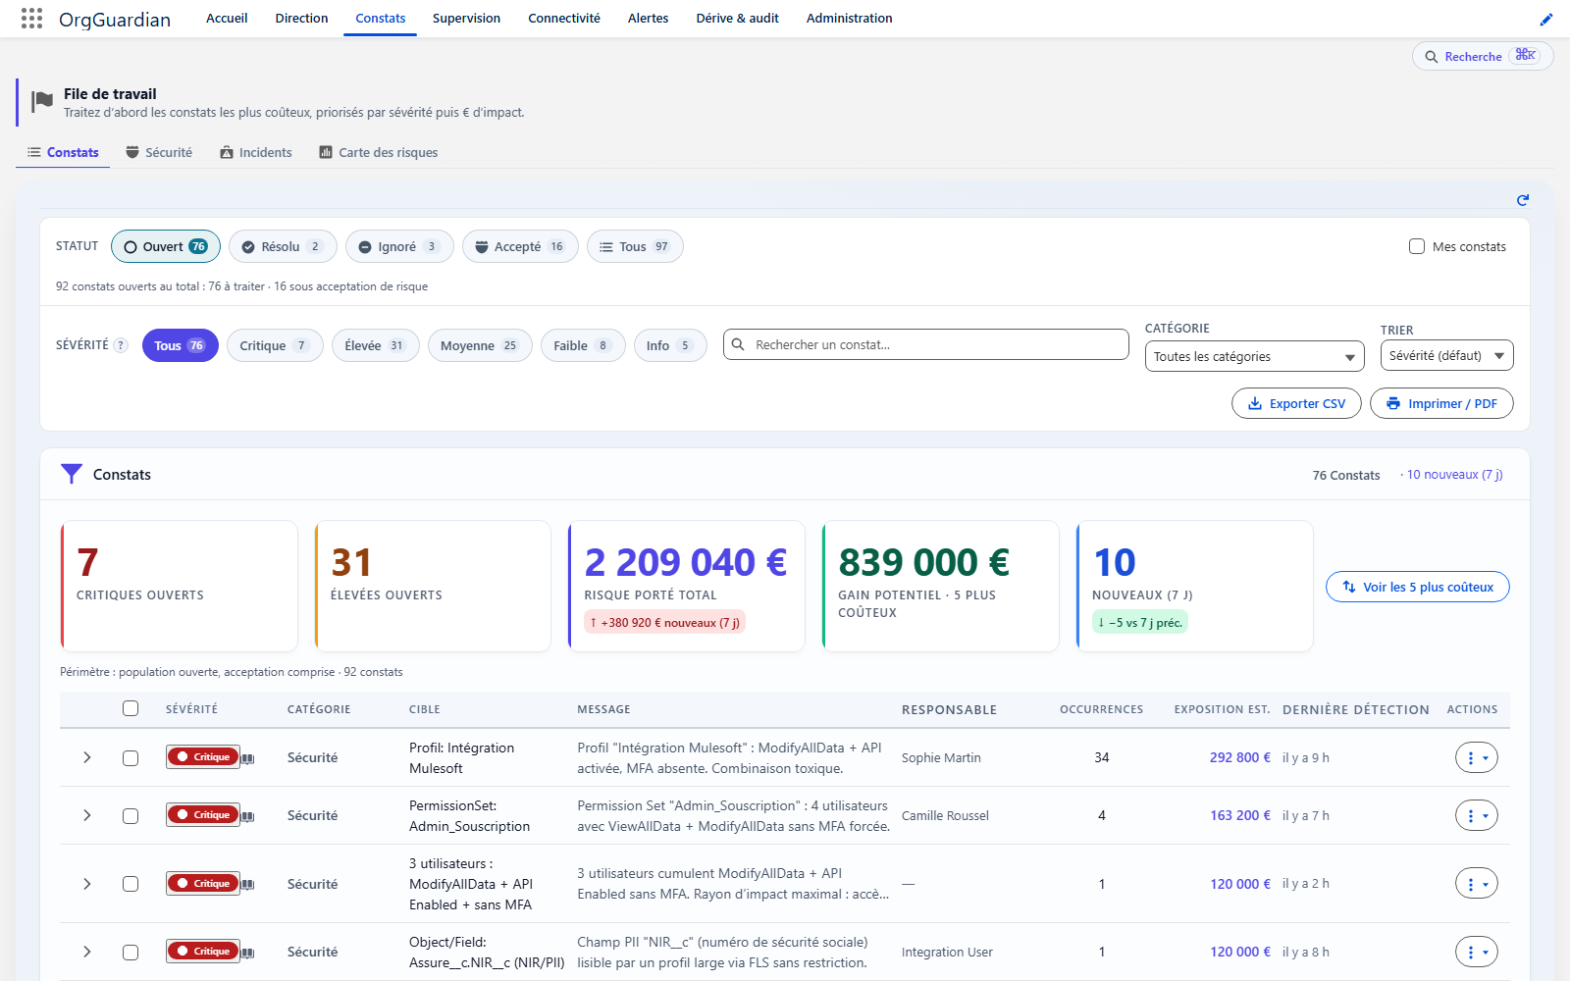Viewport: 1570px width, 981px height.
Task: Open the actions menu for the il y a 2 h row
Action: [x=1477, y=884]
